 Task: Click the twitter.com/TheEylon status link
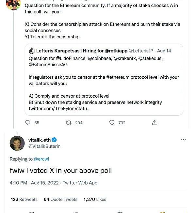pyautogui.click(x=59, y=108)
